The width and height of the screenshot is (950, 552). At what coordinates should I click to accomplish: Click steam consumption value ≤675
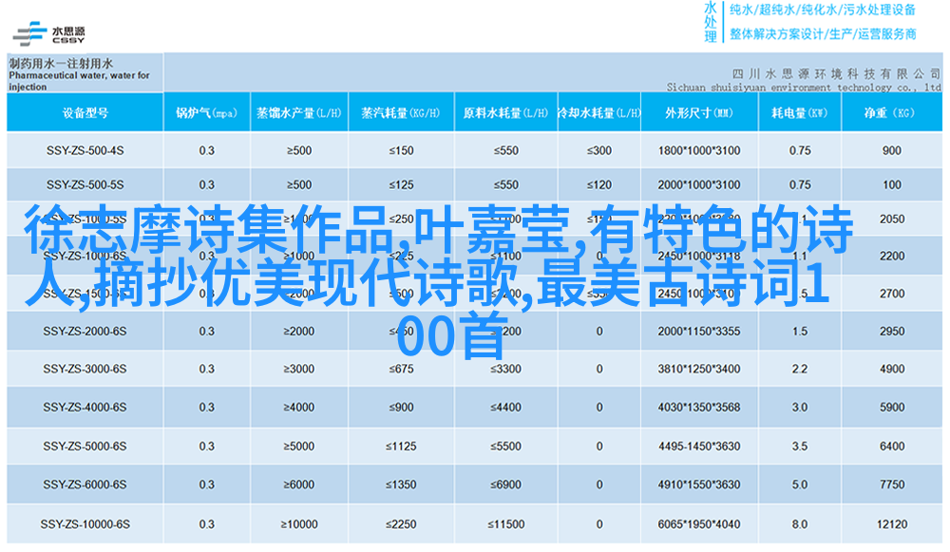(401, 369)
